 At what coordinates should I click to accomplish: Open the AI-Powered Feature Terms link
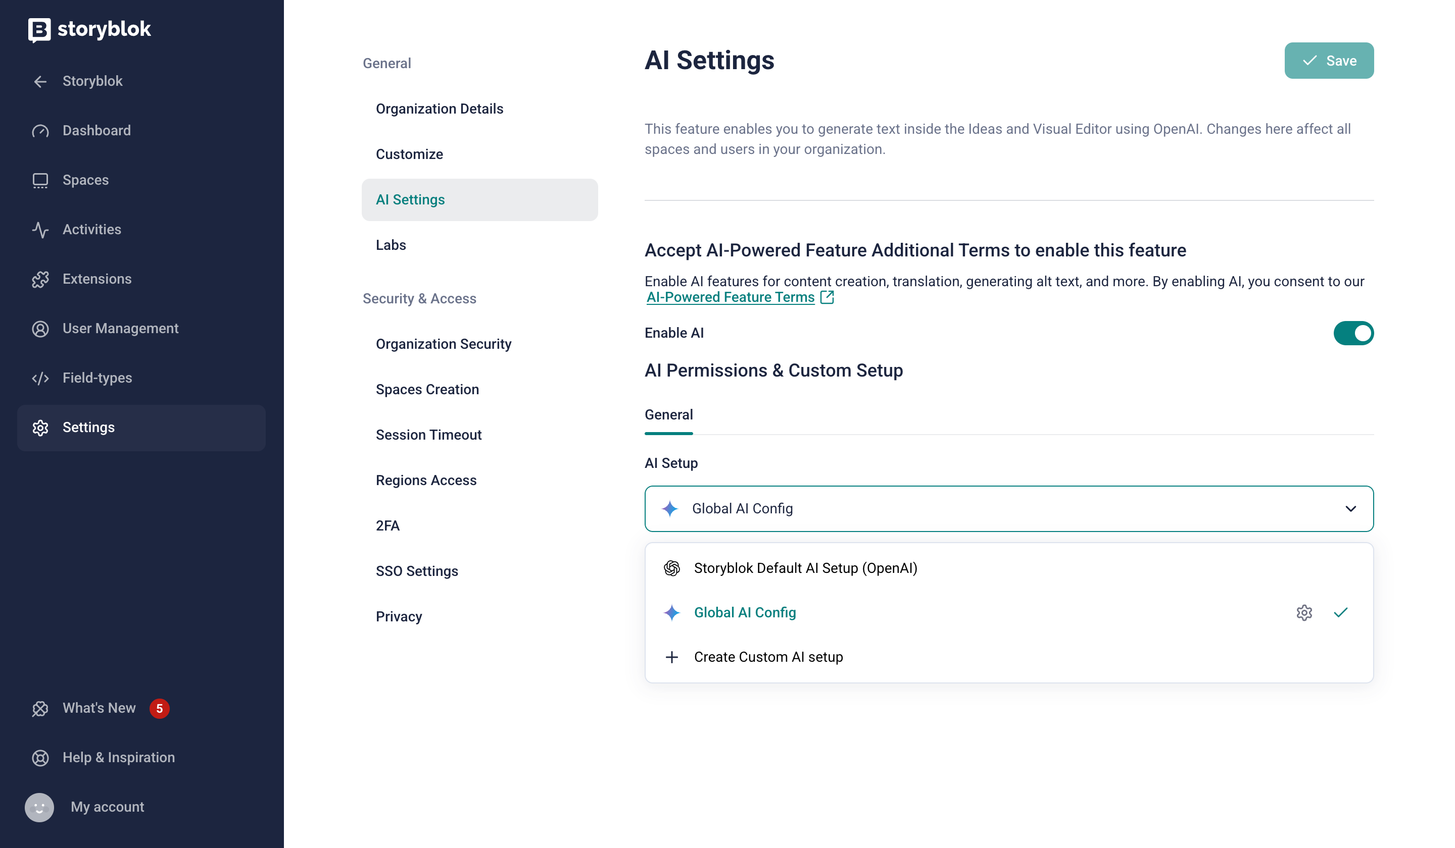731,298
